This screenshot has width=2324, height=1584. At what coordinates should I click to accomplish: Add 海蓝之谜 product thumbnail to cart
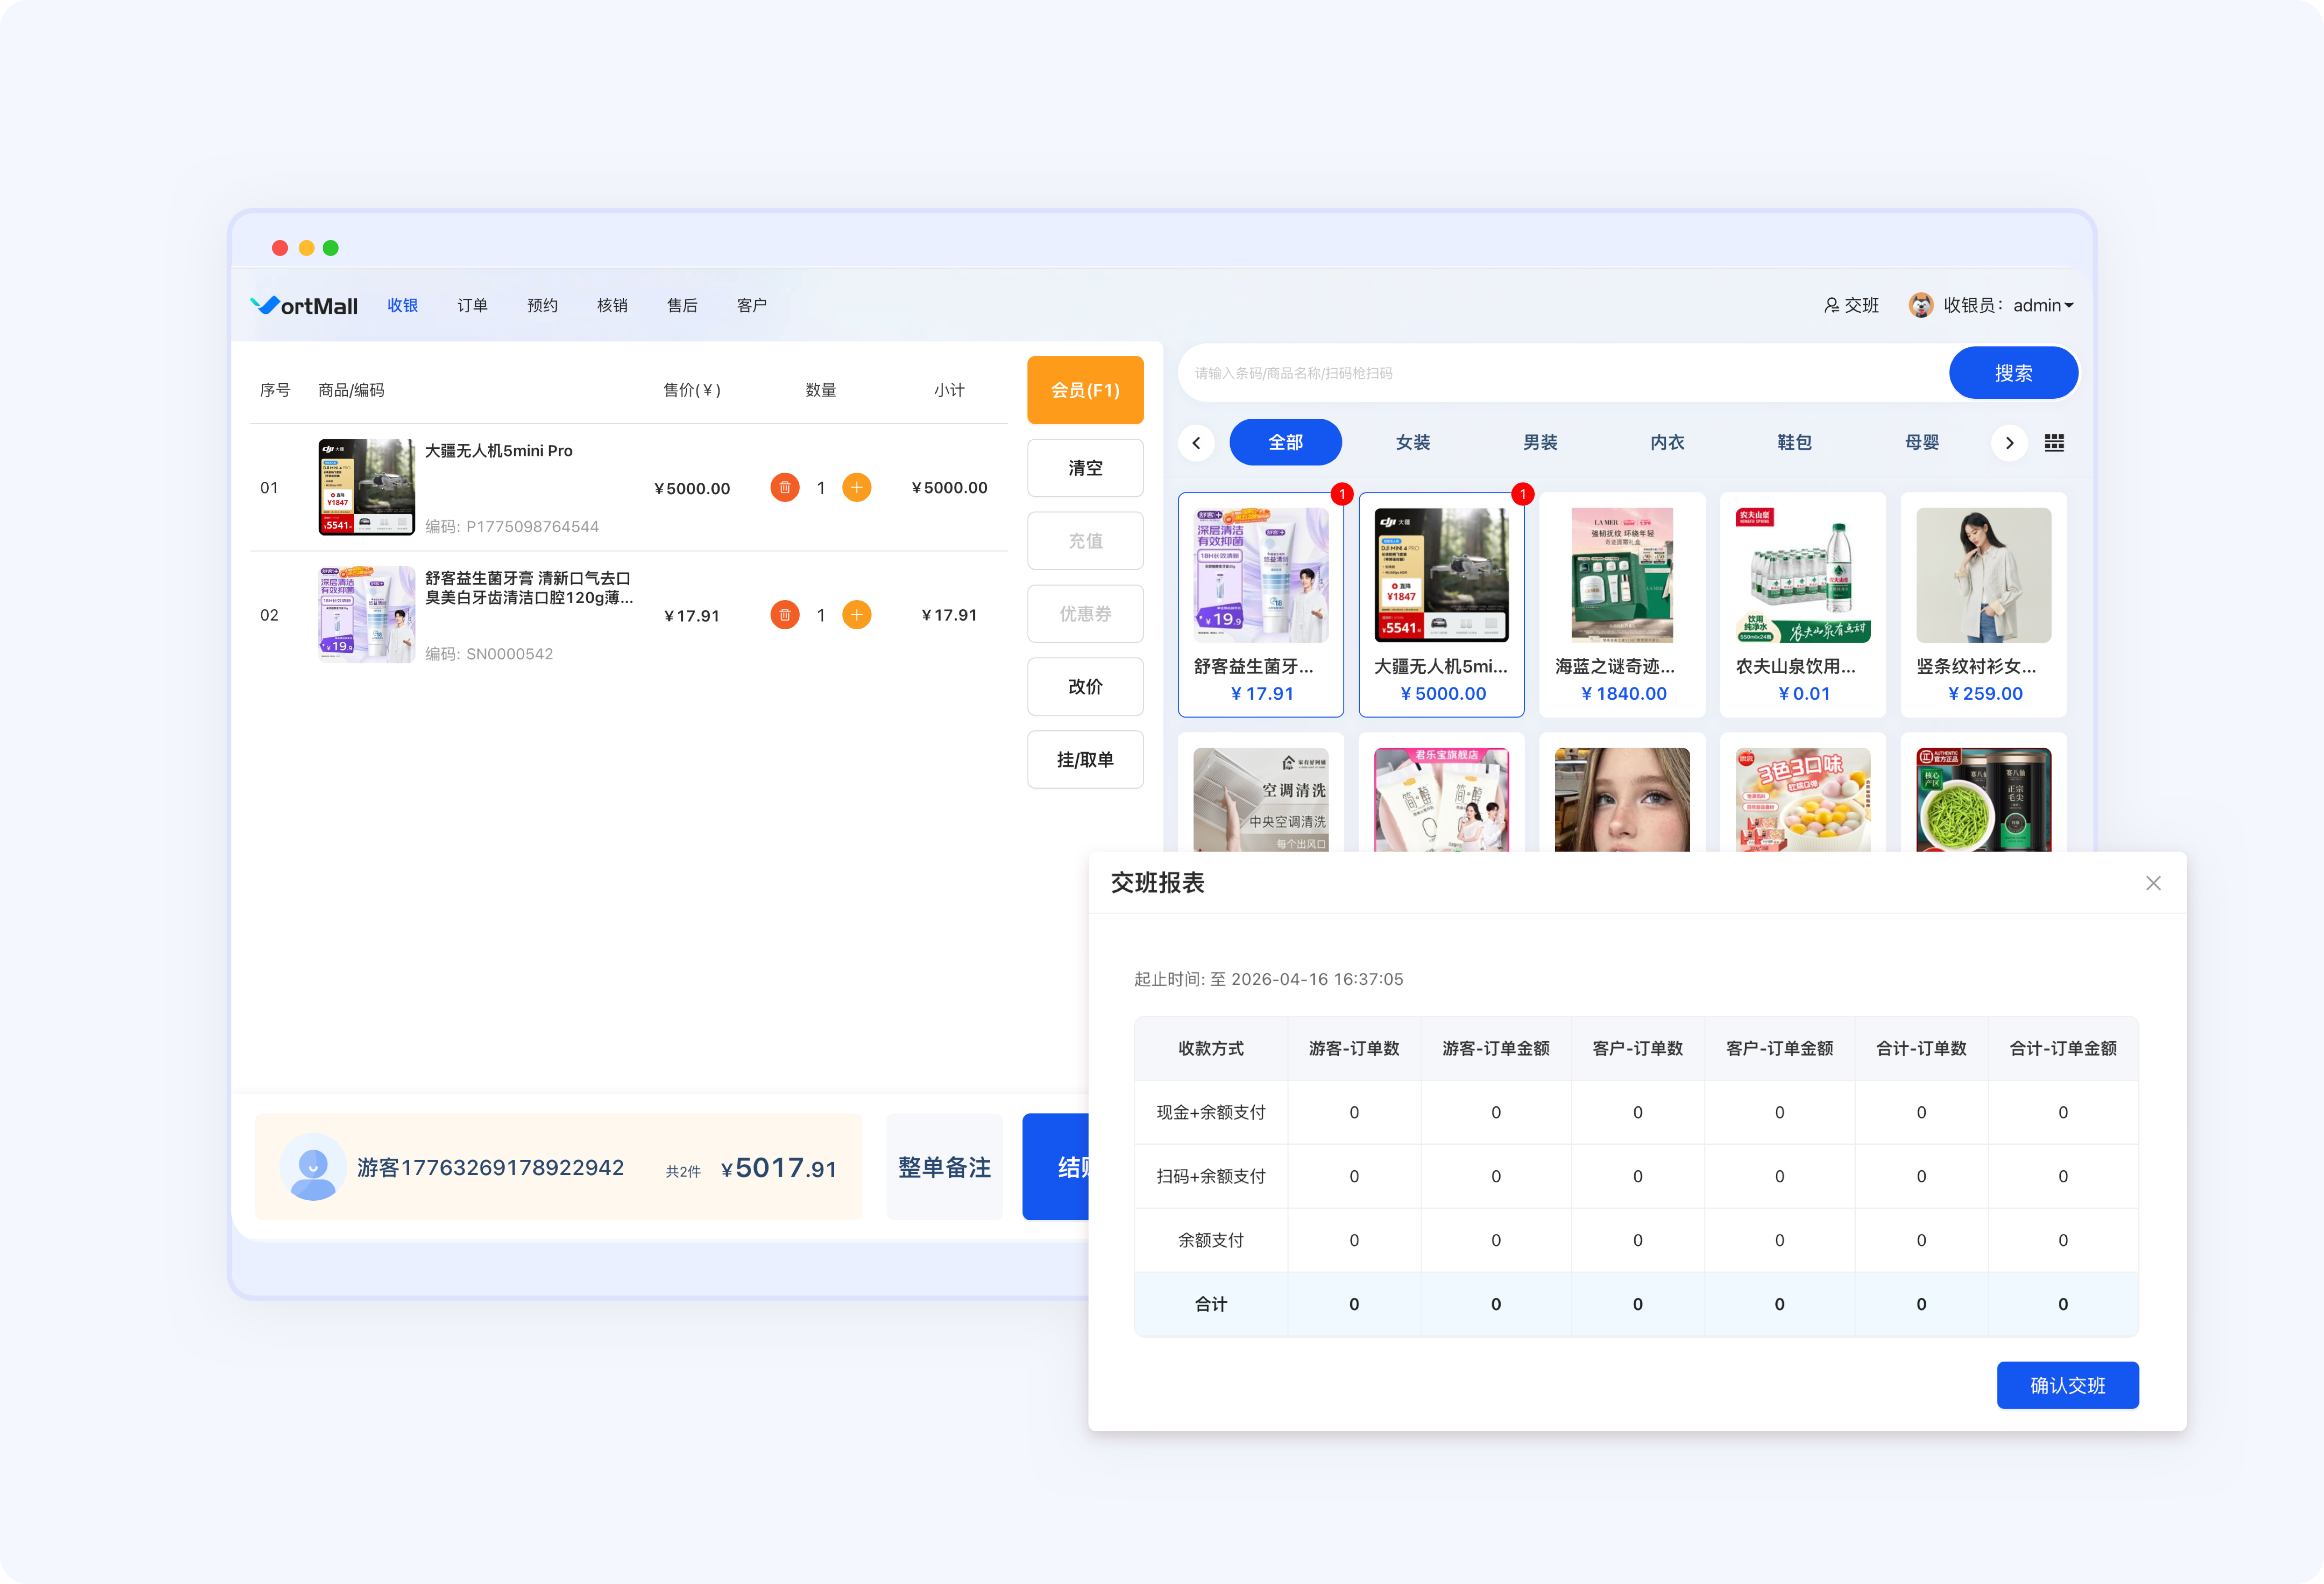[x=1621, y=575]
